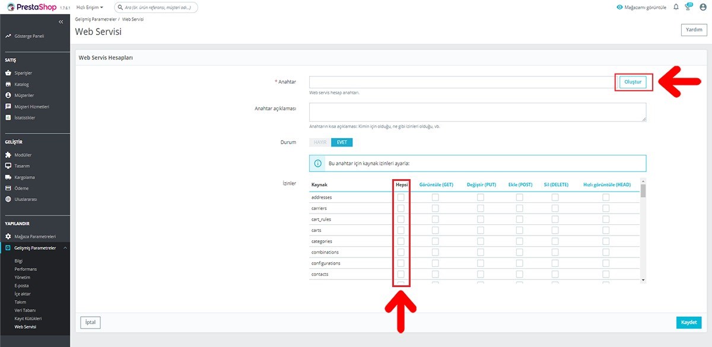The width and height of the screenshot is (712, 347).
Task: Click the Gelişmiş Parametreleri settings icon
Action: tap(8, 248)
